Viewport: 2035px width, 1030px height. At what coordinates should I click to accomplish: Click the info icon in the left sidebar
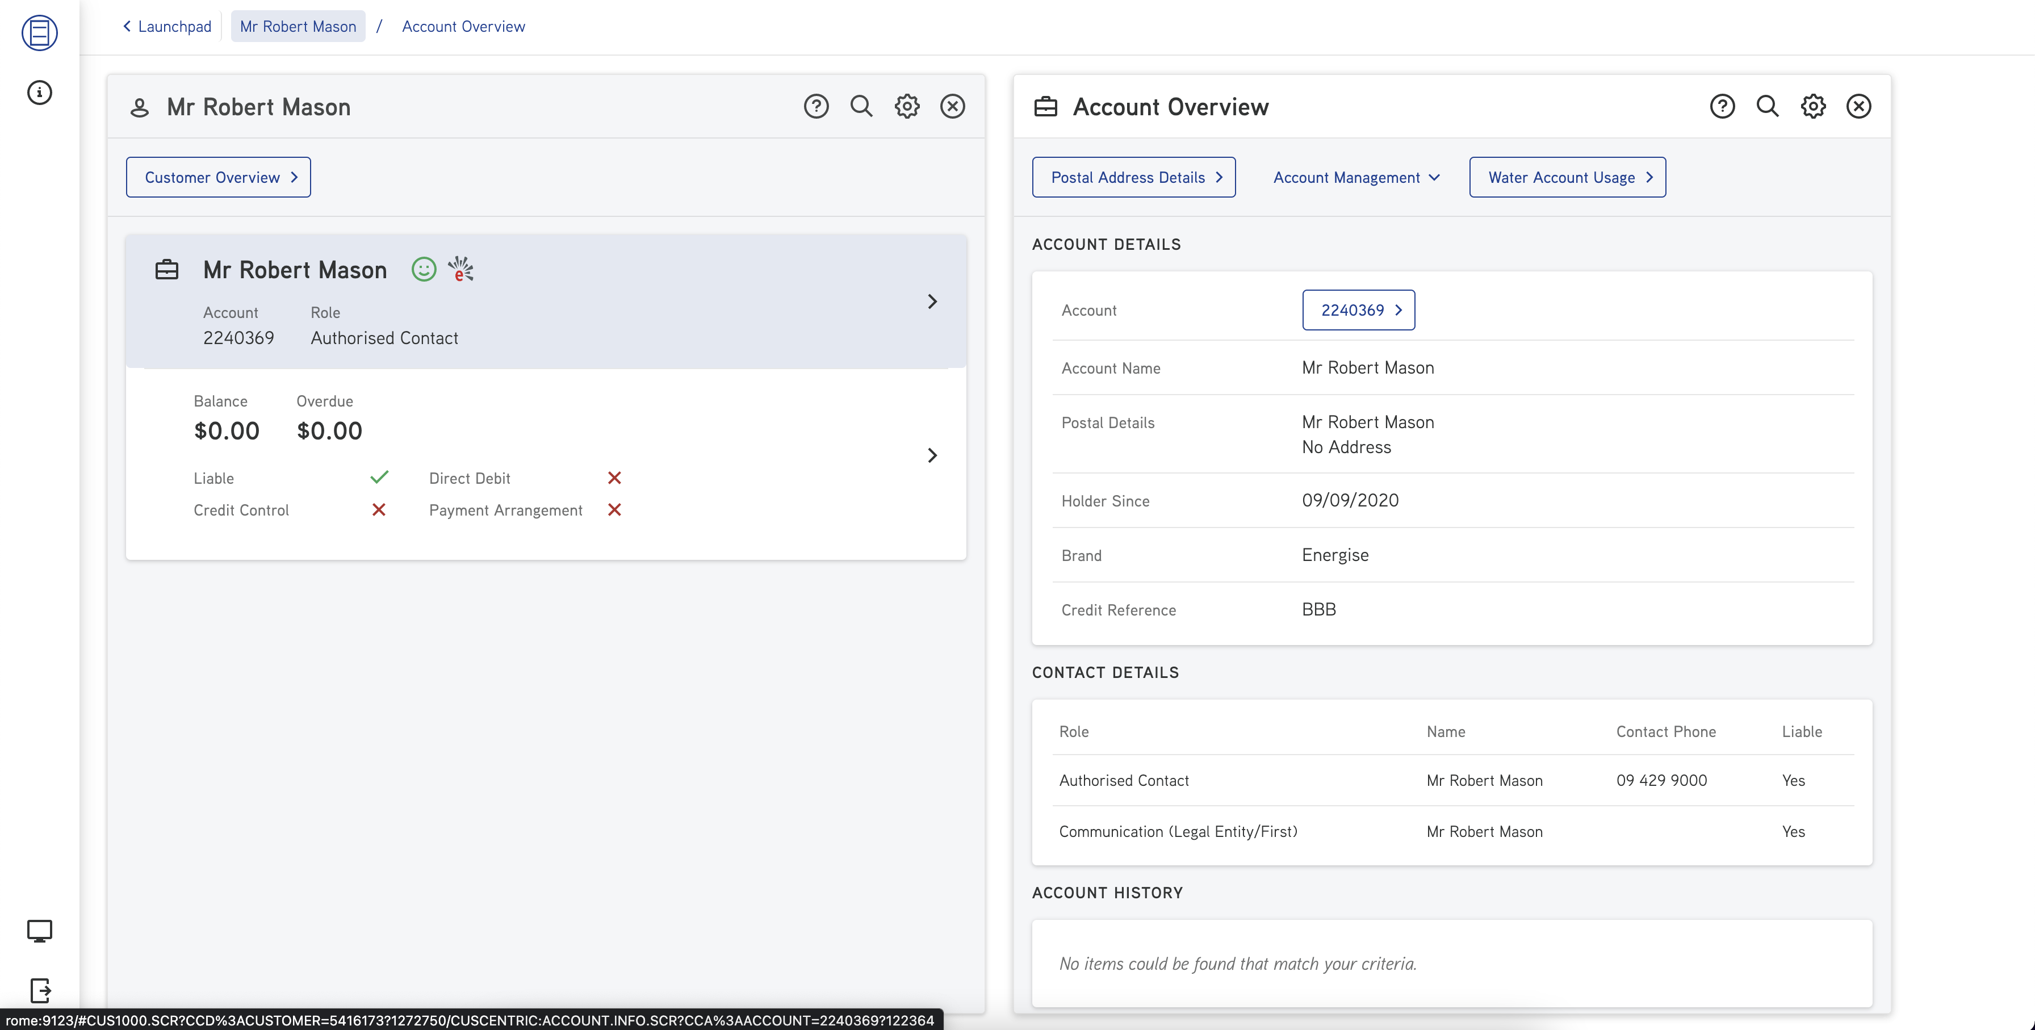tap(39, 93)
